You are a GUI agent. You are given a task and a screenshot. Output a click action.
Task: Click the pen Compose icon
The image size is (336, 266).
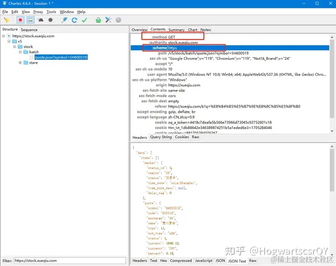click(64, 20)
